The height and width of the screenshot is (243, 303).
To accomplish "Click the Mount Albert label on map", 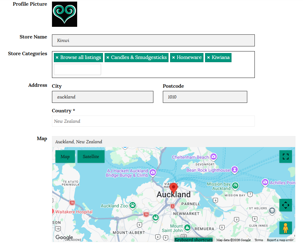I will pos(129,233).
